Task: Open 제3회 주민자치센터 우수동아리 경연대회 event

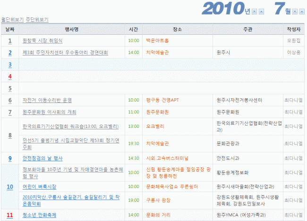Action: coord(65,52)
